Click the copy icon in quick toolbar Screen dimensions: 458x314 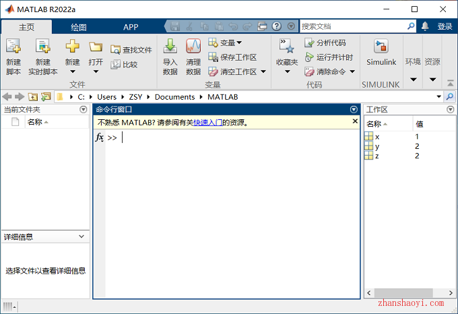(x=204, y=26)
